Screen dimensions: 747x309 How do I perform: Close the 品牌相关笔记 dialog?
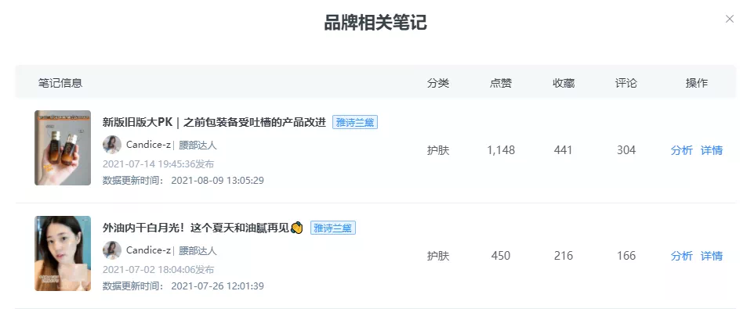(x=730, y=19)
